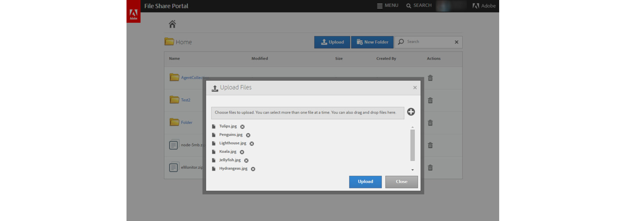Viewport: 626px width, 221px height.
Task: Open SEARCH in the top bar
Action: coord(419,6)
